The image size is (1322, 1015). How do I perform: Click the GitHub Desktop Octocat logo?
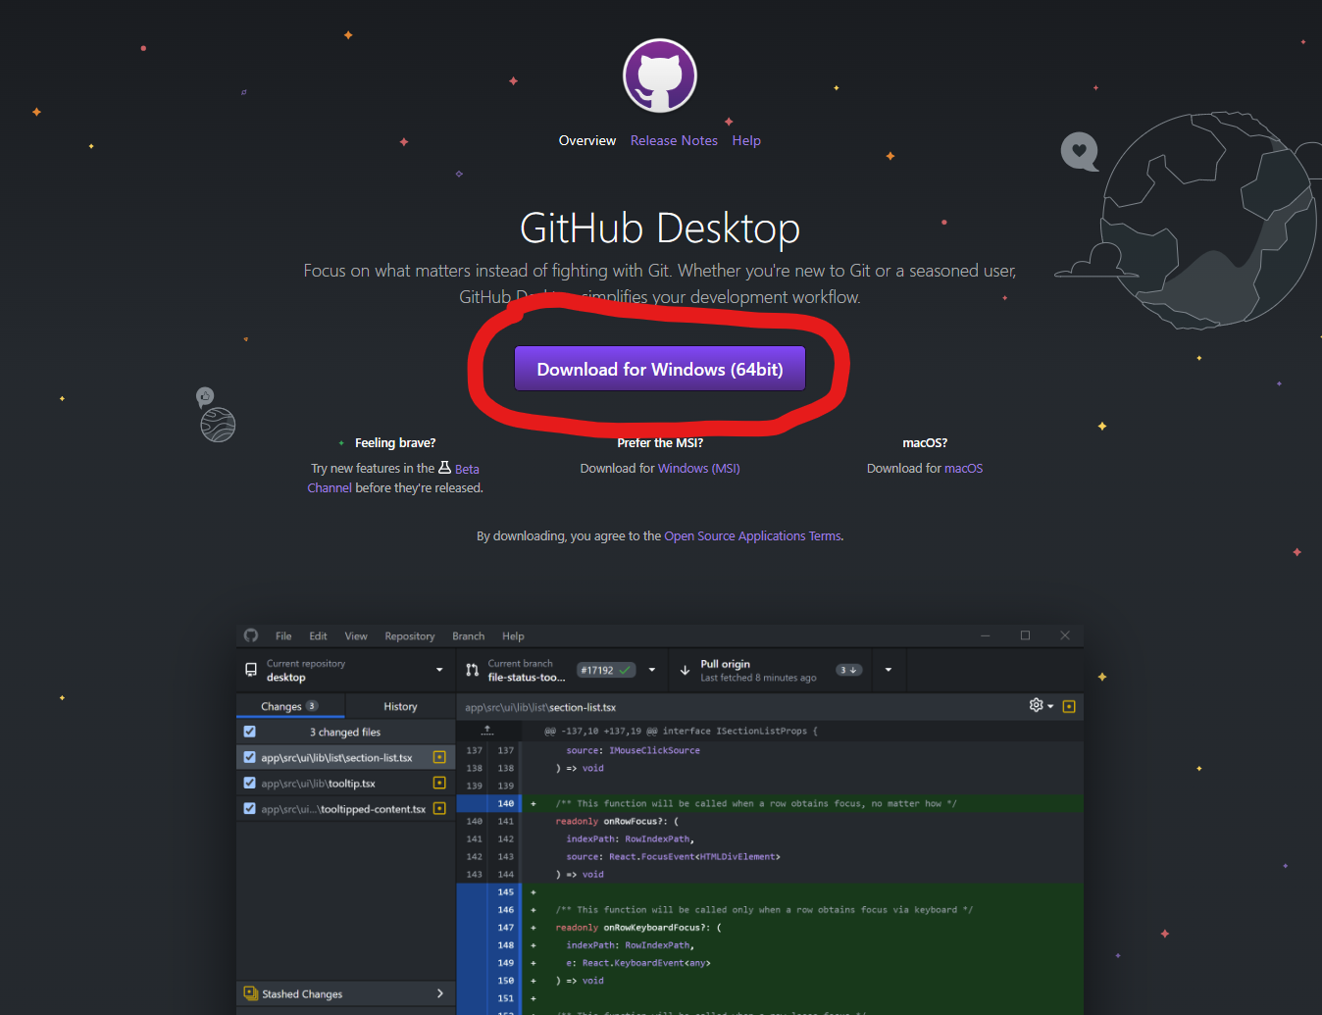(x=660, y=76)
